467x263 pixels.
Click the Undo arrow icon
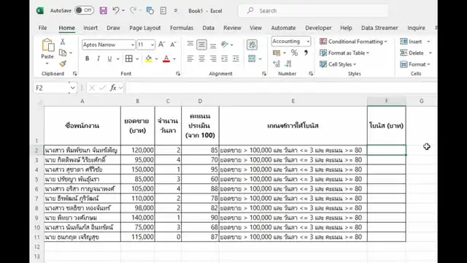point(115,10)
